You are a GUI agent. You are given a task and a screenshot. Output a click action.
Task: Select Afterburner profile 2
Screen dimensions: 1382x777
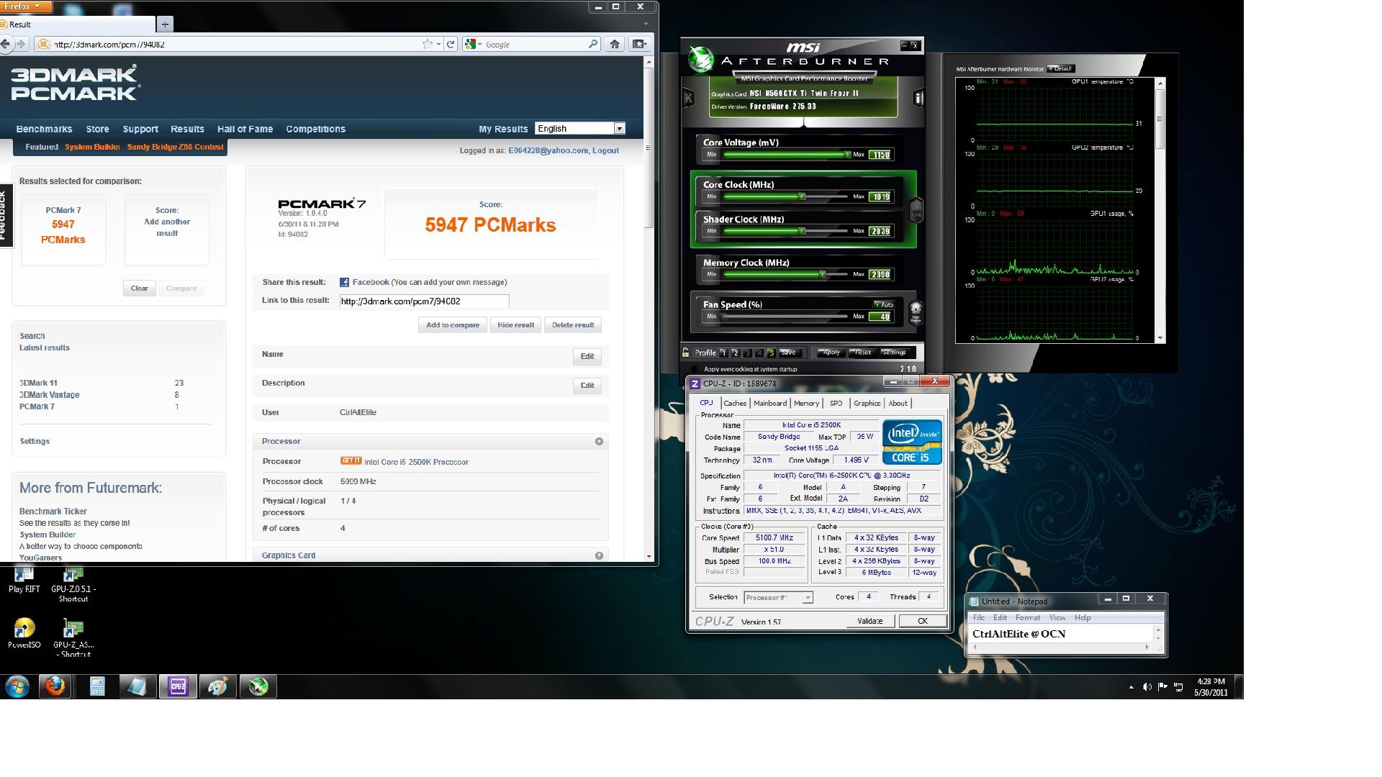736,353
